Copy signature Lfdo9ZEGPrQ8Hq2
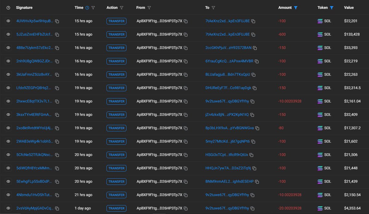Image resolution: width=369 pixels, height=214 pixels. coord(57,88)
